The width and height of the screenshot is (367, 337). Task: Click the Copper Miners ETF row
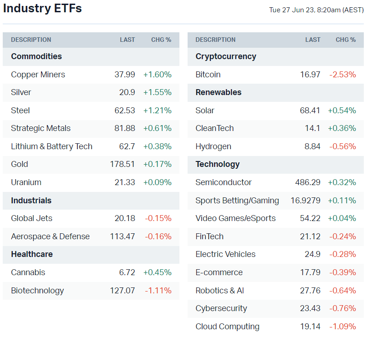pyautogui.click(x=38, y=75)
